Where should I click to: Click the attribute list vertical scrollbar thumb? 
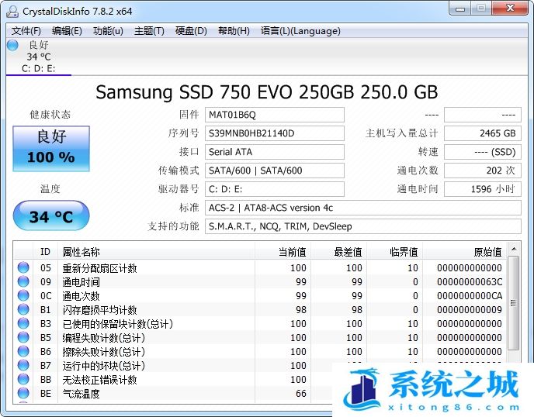pos(514,303)
